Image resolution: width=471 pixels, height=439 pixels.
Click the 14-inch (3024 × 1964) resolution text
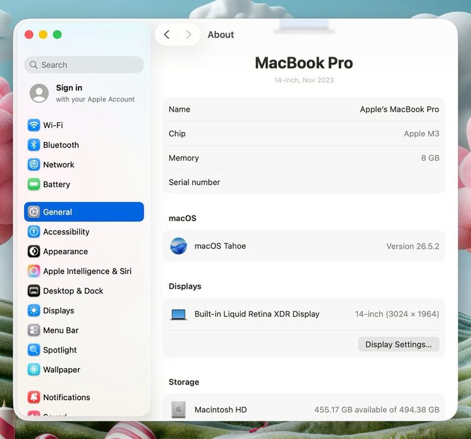click(x=397, y=314)
